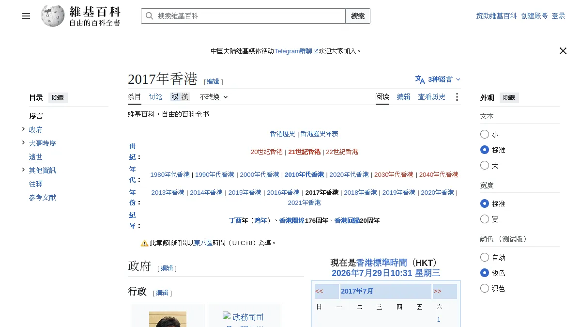The height and width of the screenshot is (327, 581).
Task: Open the 2040年代香港 link
Action: (439, 174)
